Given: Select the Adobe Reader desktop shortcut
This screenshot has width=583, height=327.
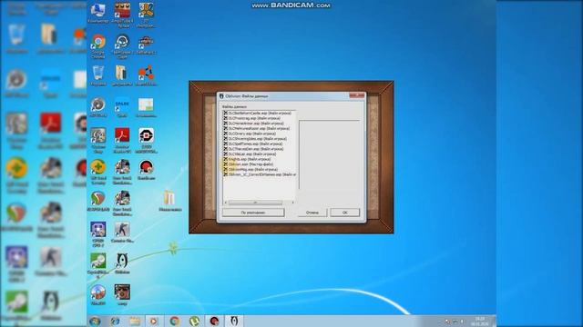Looking at the screenshot, I should (x=122, y=140).
